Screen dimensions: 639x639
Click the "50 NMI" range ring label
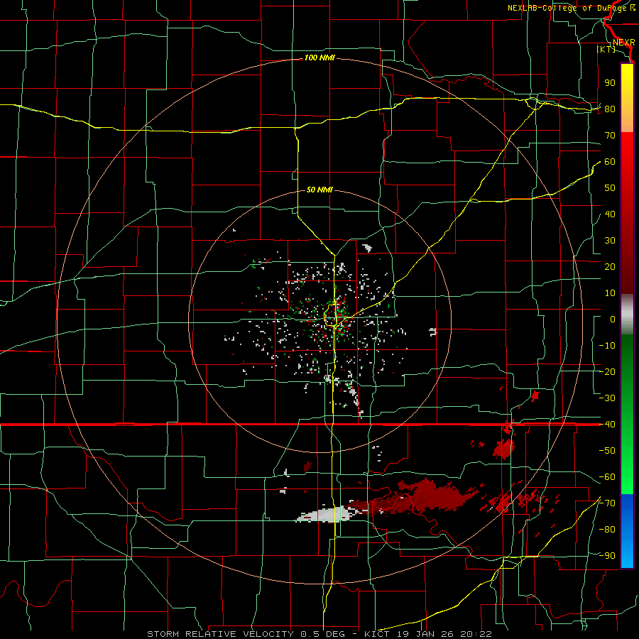point(319,190)
